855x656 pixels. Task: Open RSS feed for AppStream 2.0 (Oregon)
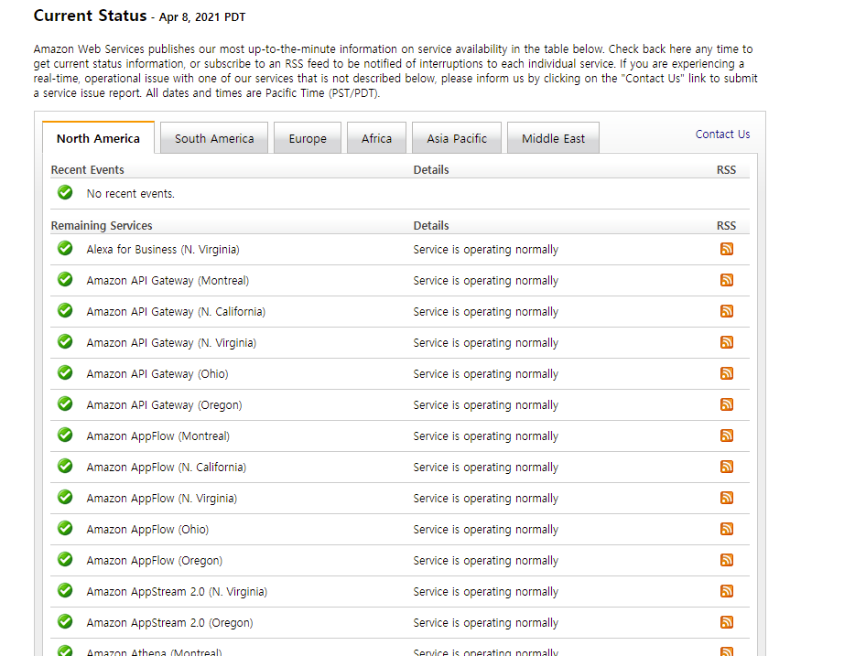coord(726,621)
